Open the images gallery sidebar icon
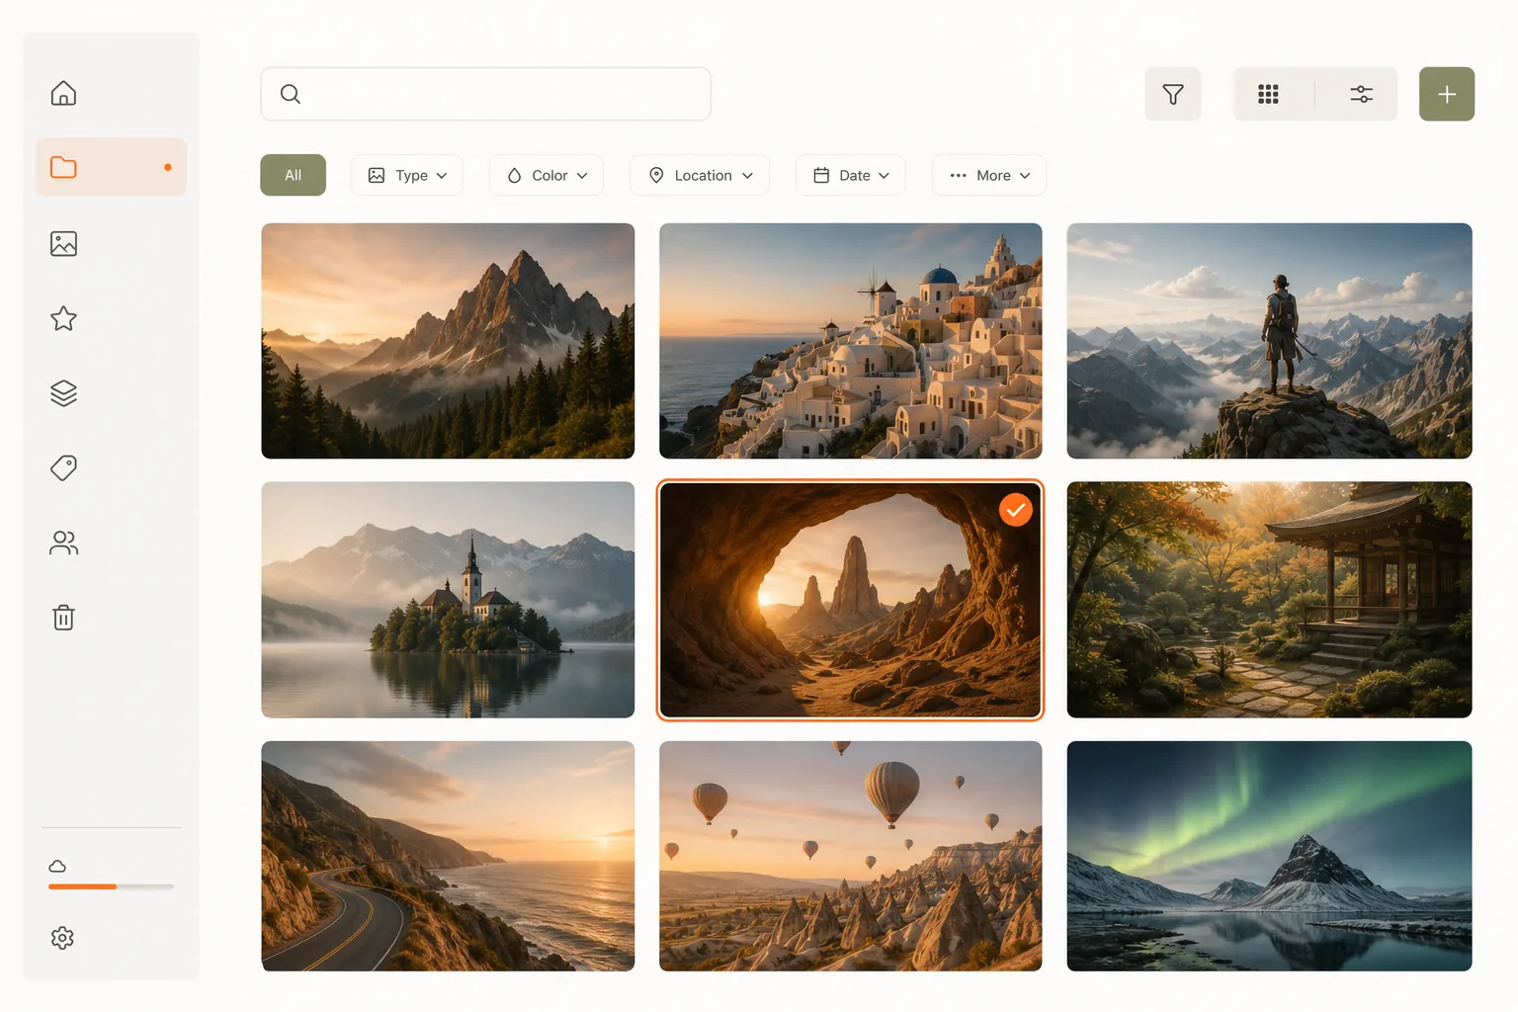 (63, 243)
